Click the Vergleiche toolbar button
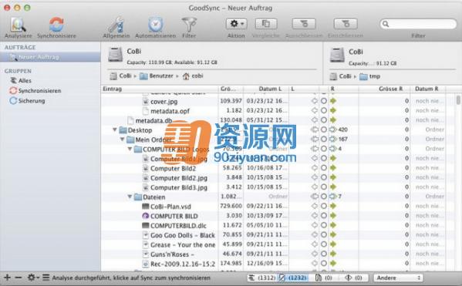Image resolution: width=462 pixels, height=286 pixels. coord(266,24)
